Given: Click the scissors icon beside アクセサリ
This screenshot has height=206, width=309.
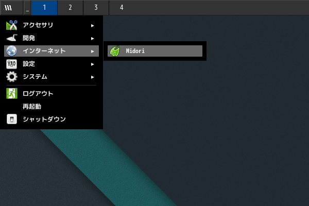Looking at the screenshot, I should click(x=12, y=25).
